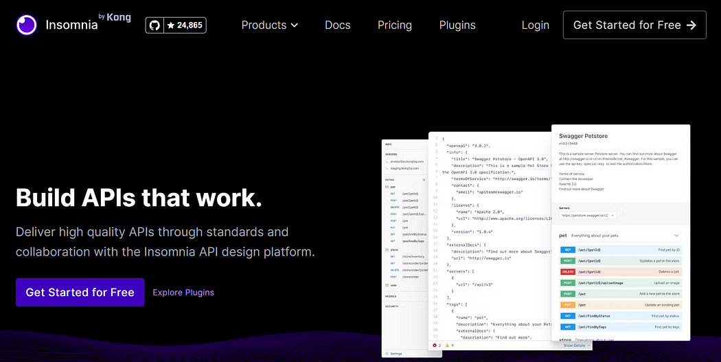Viewport: 721px width, 362px height.
Task: Select the user folder in the PATHS list
Action: point(390,285)
